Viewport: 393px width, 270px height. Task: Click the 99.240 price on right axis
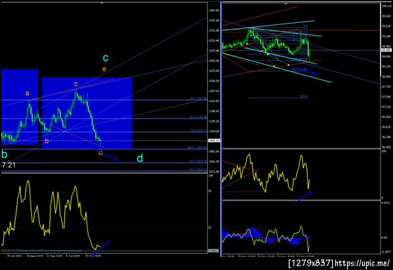(386, 36)
